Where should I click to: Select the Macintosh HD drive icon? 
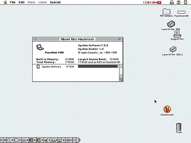[x=181, y=12]
